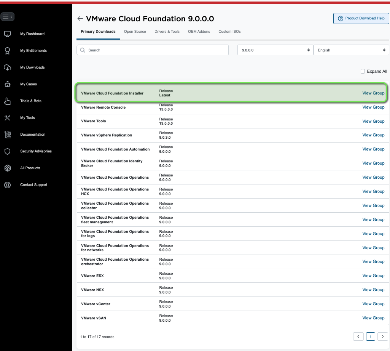Click into the Search input field
The image size is (390, 351).
point(153,50)
